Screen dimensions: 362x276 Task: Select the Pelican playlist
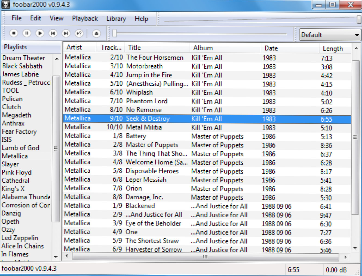click(x=12, y=99)
